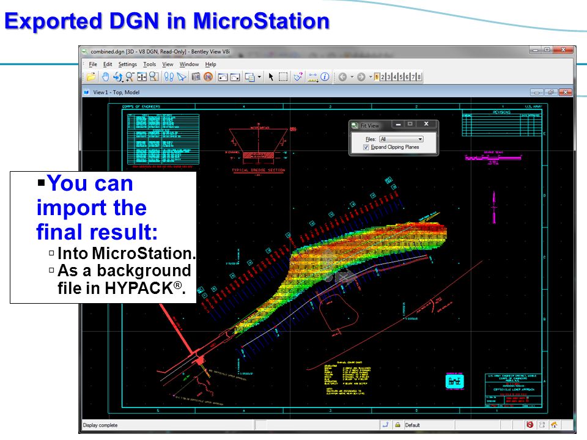Image resolution: width=587 pixels, height=440 pixels.
Task: Open the Settings menu
Action: pyautogui.click(x=128, y=64)
